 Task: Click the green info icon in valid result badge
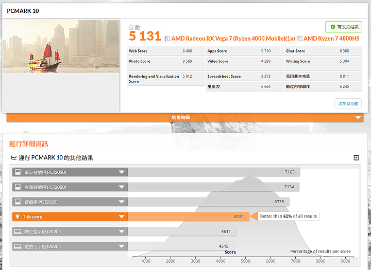click(333, 27)
